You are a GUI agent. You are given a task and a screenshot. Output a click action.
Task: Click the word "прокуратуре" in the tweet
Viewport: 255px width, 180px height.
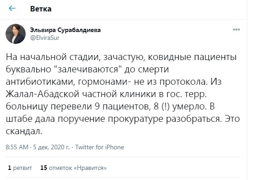coord(136,119)
